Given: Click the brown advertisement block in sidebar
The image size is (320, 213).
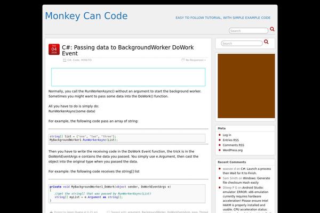Looking at the screenshot, I should point(246,86).
